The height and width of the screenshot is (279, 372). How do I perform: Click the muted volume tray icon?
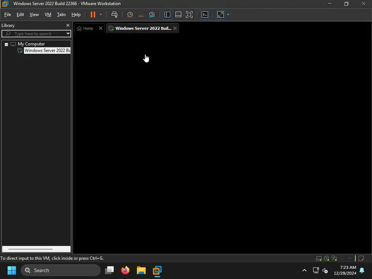coord(325,270)
